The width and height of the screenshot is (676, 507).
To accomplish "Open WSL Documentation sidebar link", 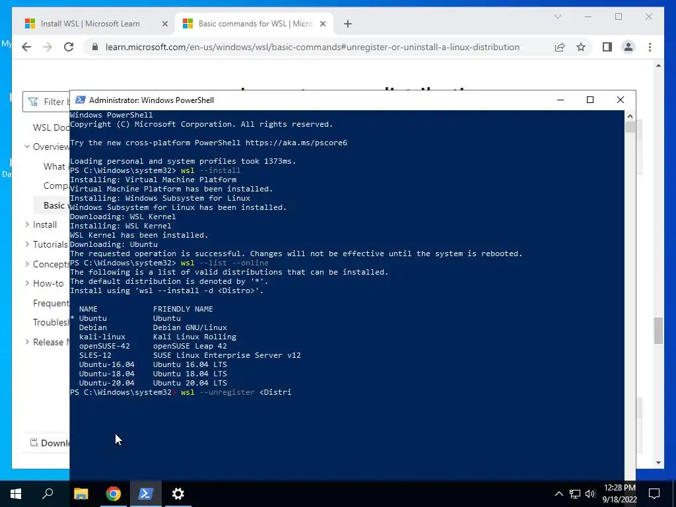I will 51,127.
